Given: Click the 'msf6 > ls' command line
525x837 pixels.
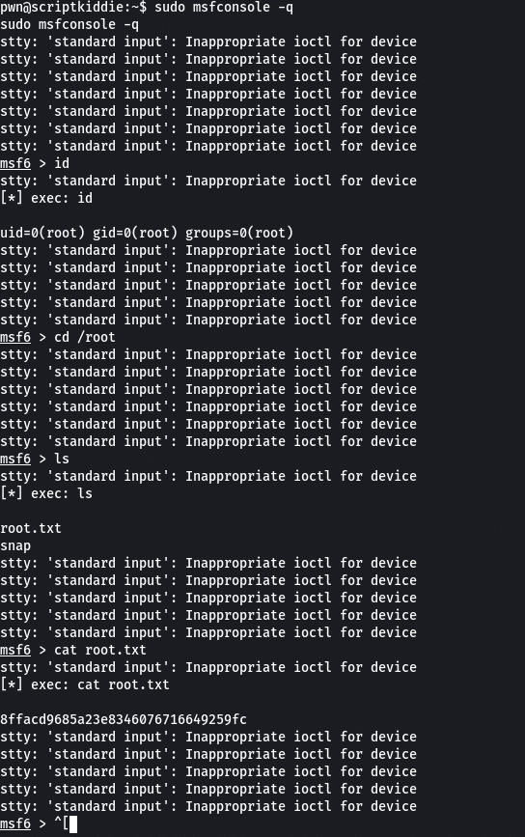Looking at the screenshot, I should click(35, 460).
